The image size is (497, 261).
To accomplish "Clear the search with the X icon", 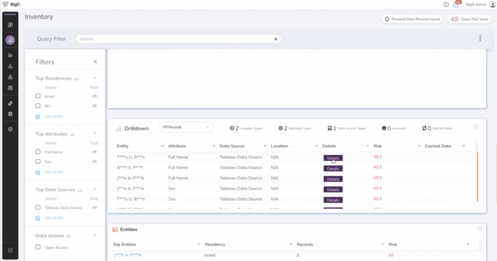I will pos(276,39).
